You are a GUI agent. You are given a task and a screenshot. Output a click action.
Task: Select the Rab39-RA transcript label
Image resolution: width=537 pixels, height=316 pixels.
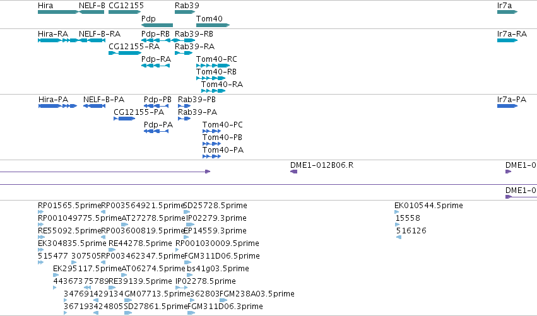(194, 46)
